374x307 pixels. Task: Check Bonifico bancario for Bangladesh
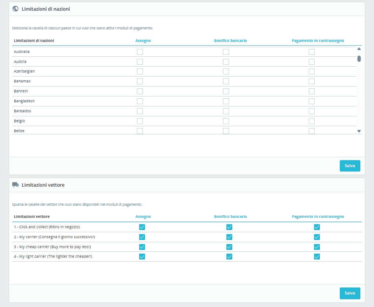tap(226, 101)
